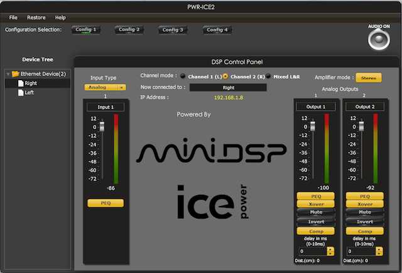Viewport: 402px width, 273px height.
Task: Invert phase on Output 2
Action: click(x=364, y=222)
